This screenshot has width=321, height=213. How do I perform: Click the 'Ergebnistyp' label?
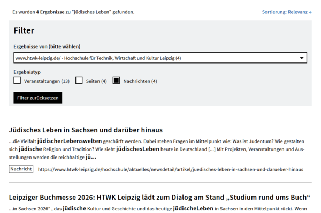(x=27, y=72)
